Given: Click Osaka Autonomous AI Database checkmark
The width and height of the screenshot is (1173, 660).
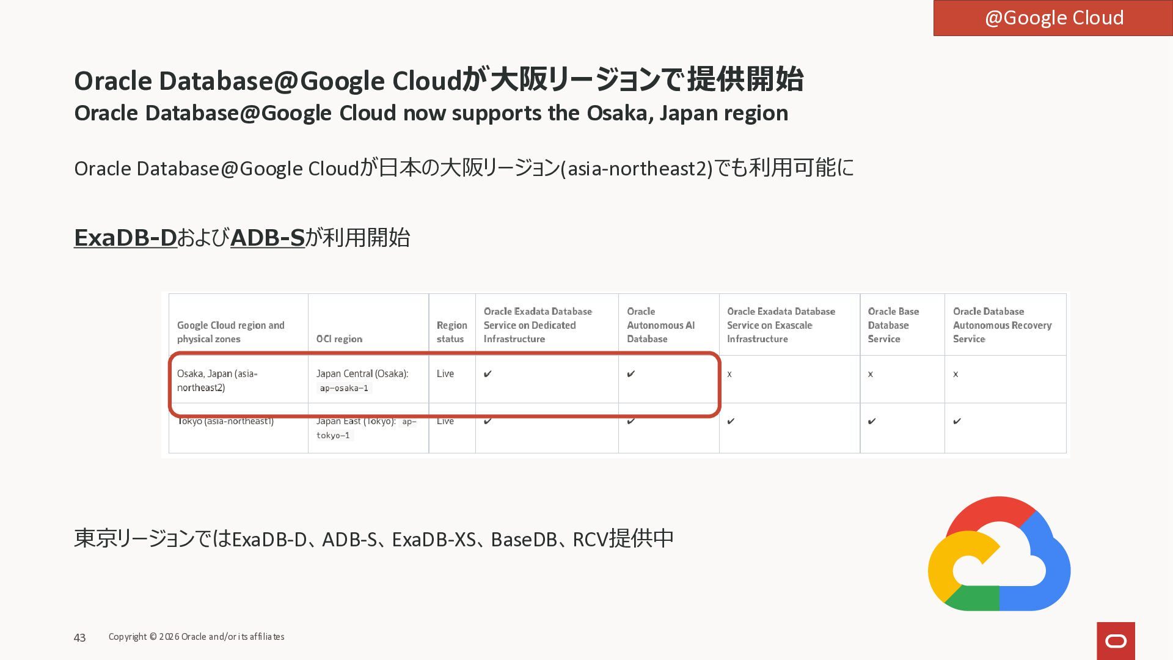Looking at the screenshot, I should 631,374.
